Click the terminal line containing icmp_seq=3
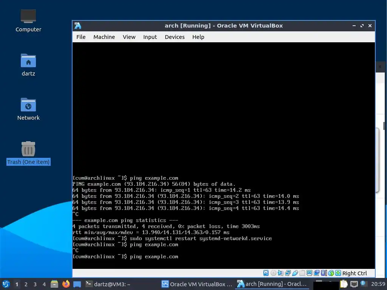The image size is (387, 290). point(186,202)
